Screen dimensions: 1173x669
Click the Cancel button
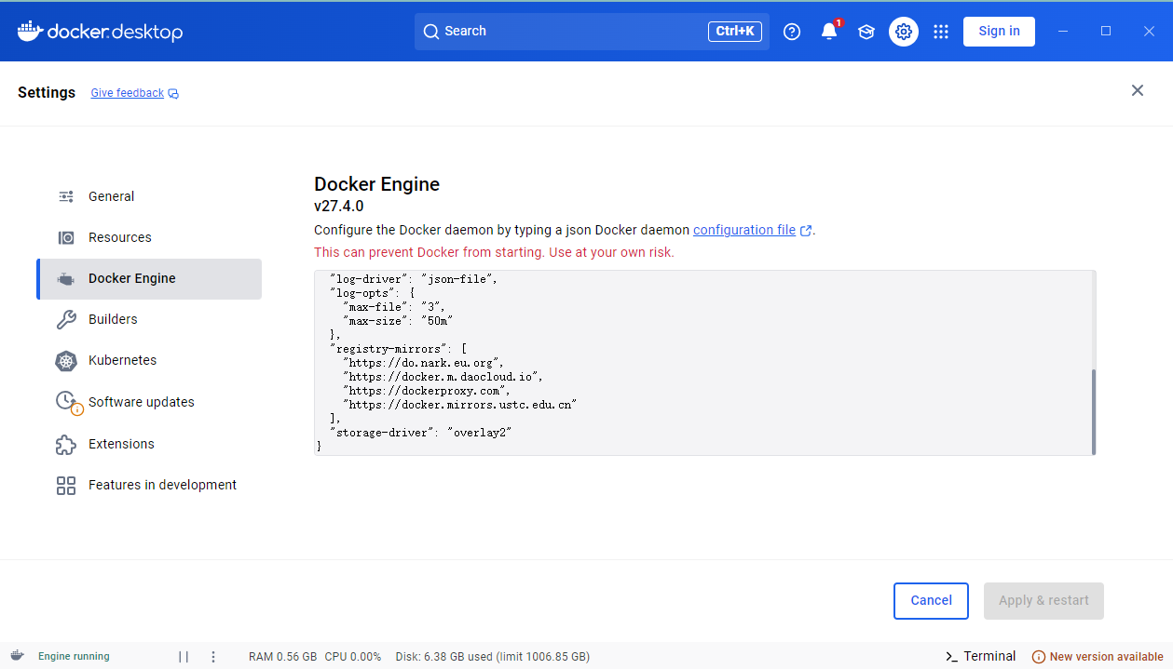tap(931, 601)
